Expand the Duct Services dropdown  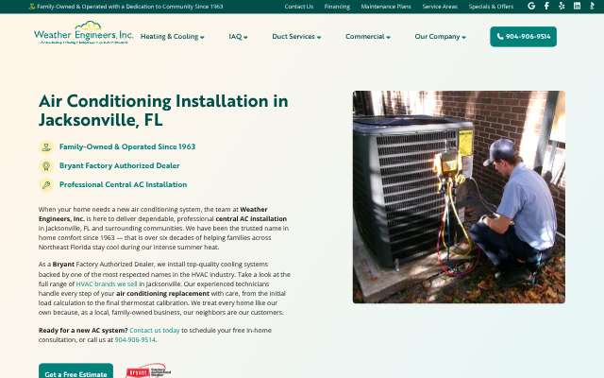pyautogui.click(x=296, y=37)
